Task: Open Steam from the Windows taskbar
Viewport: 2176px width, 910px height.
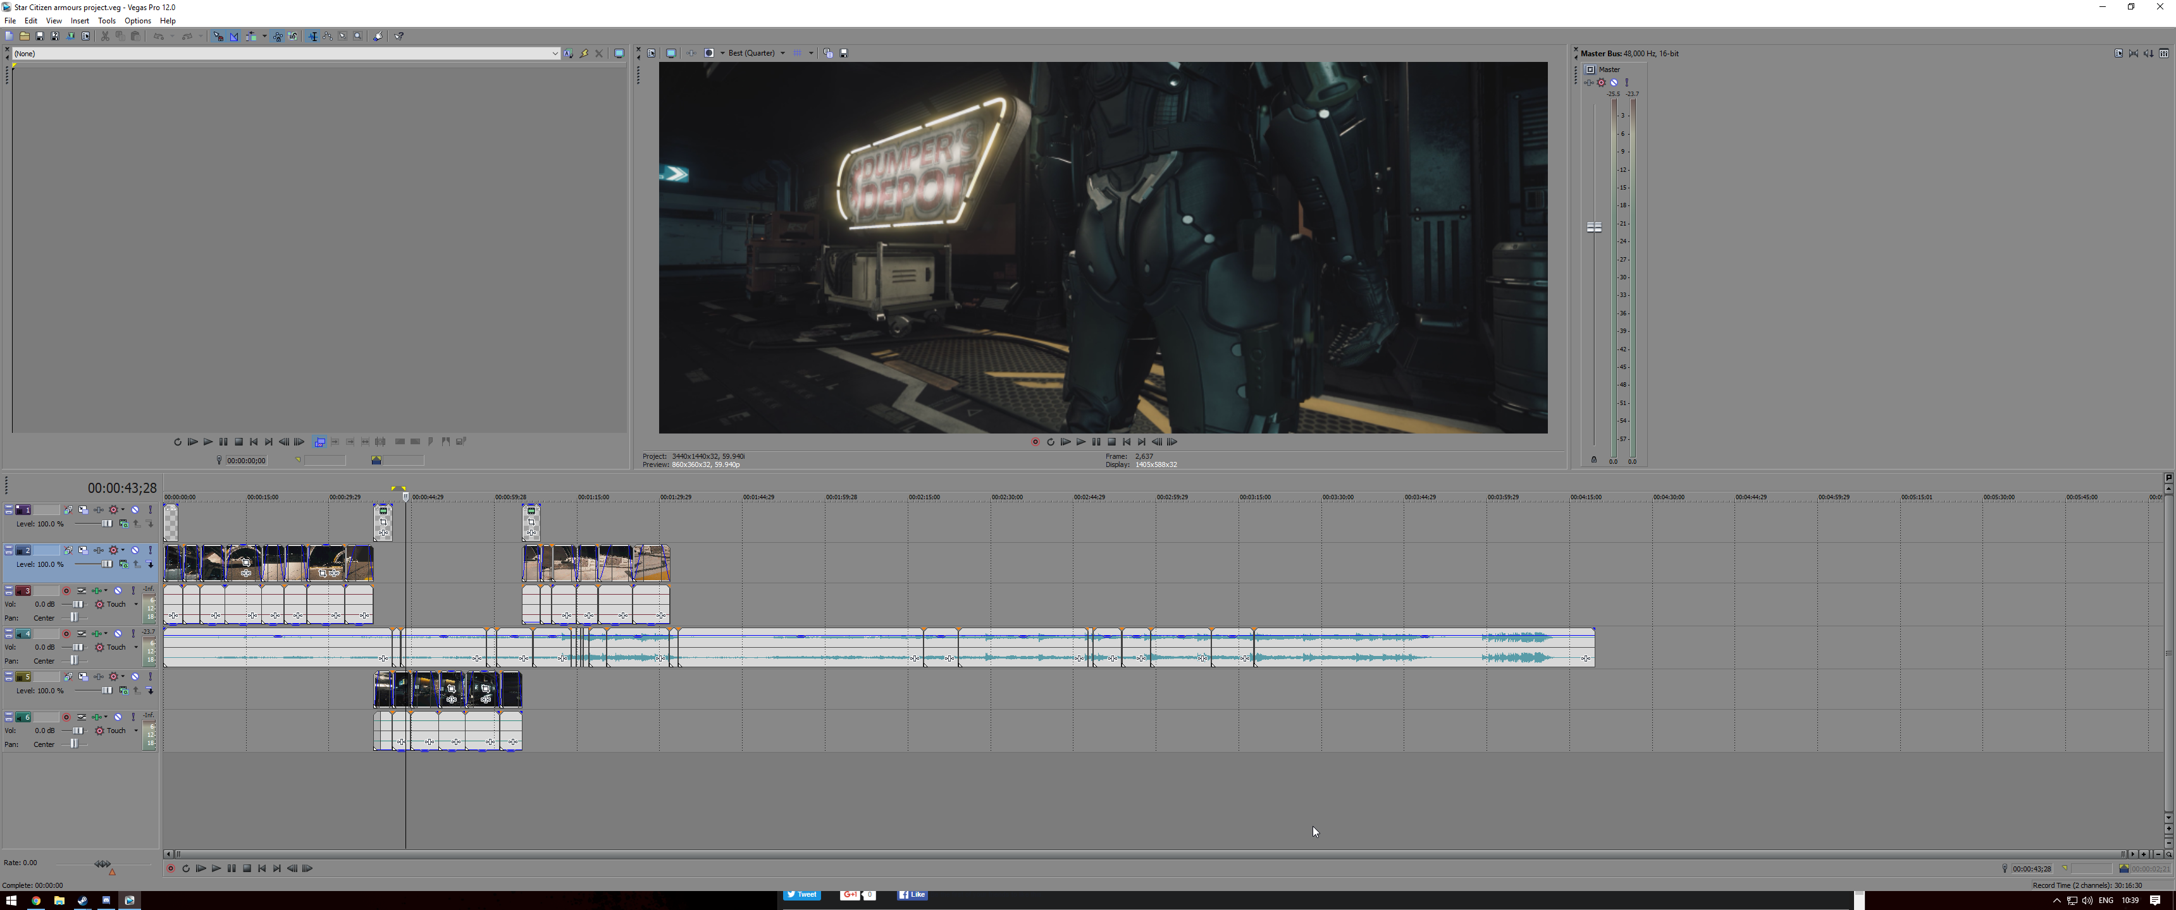Action: [82, 901]
